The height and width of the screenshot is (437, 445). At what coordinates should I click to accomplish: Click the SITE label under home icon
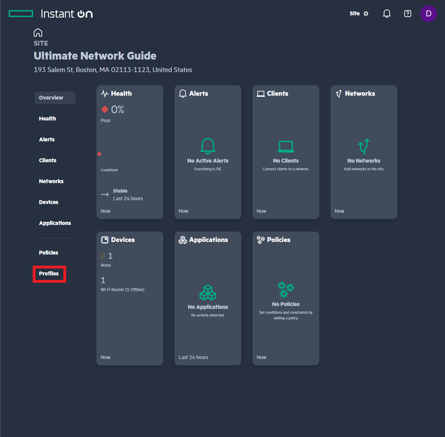(x=41, y=44)
